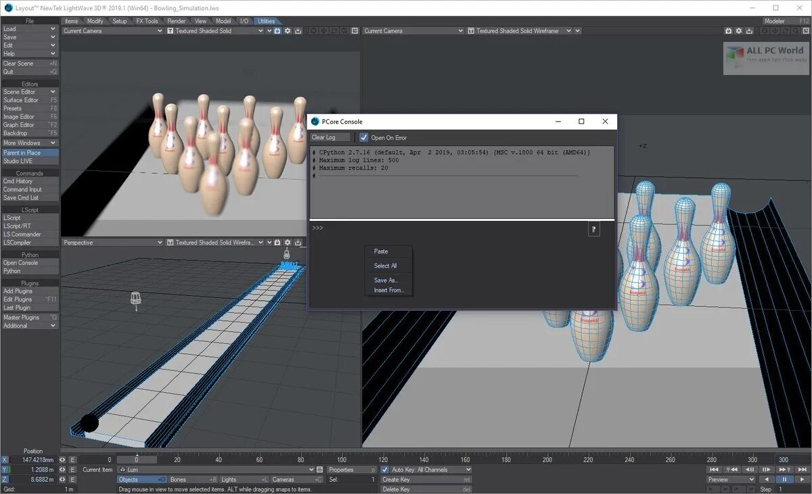812x494 pixels.
Task: Choose Paste from the console context menu
Action: [x=381, y=251]
